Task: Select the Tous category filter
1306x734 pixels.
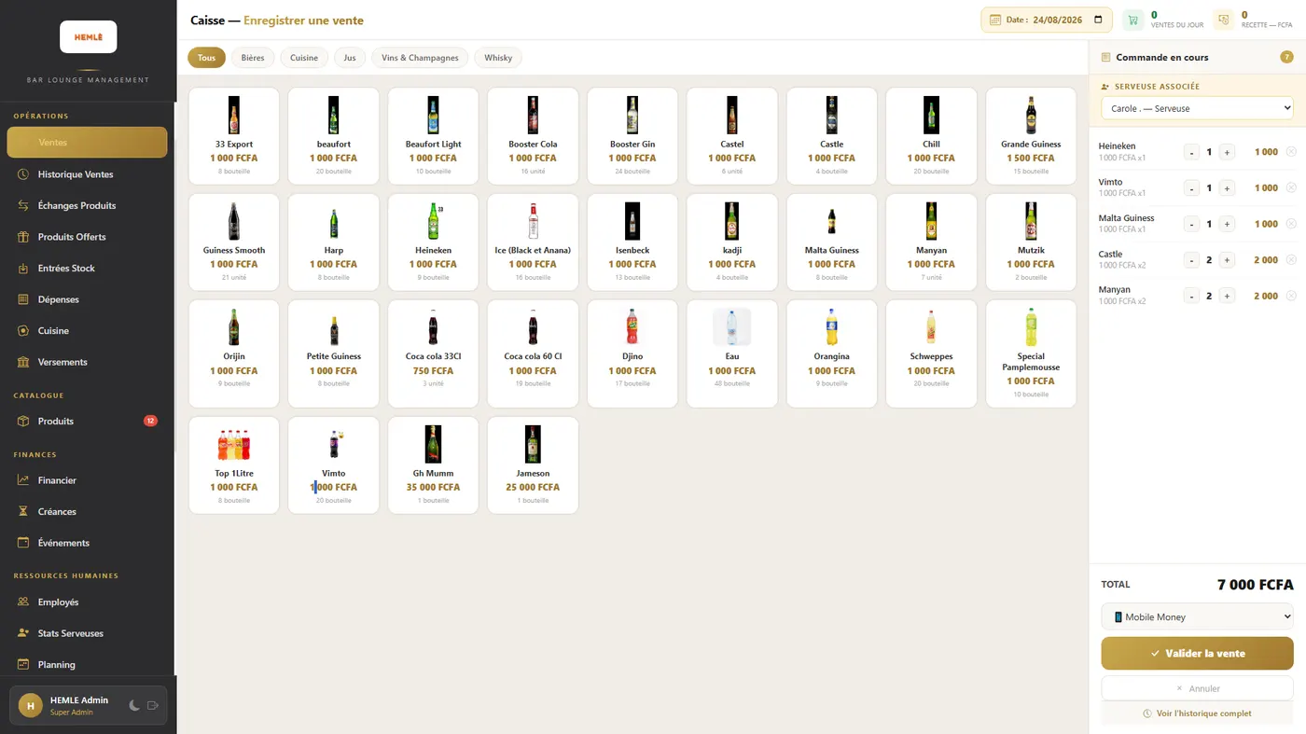Action: [206, 58]
